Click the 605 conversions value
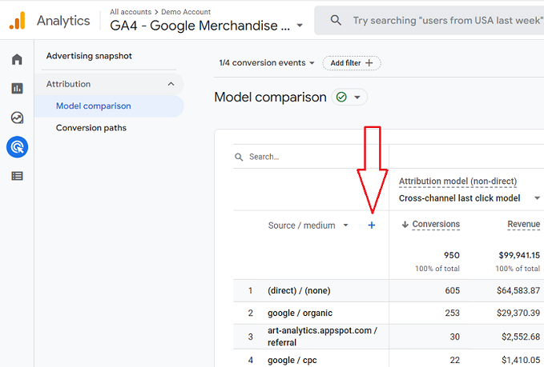 point(453,290)
